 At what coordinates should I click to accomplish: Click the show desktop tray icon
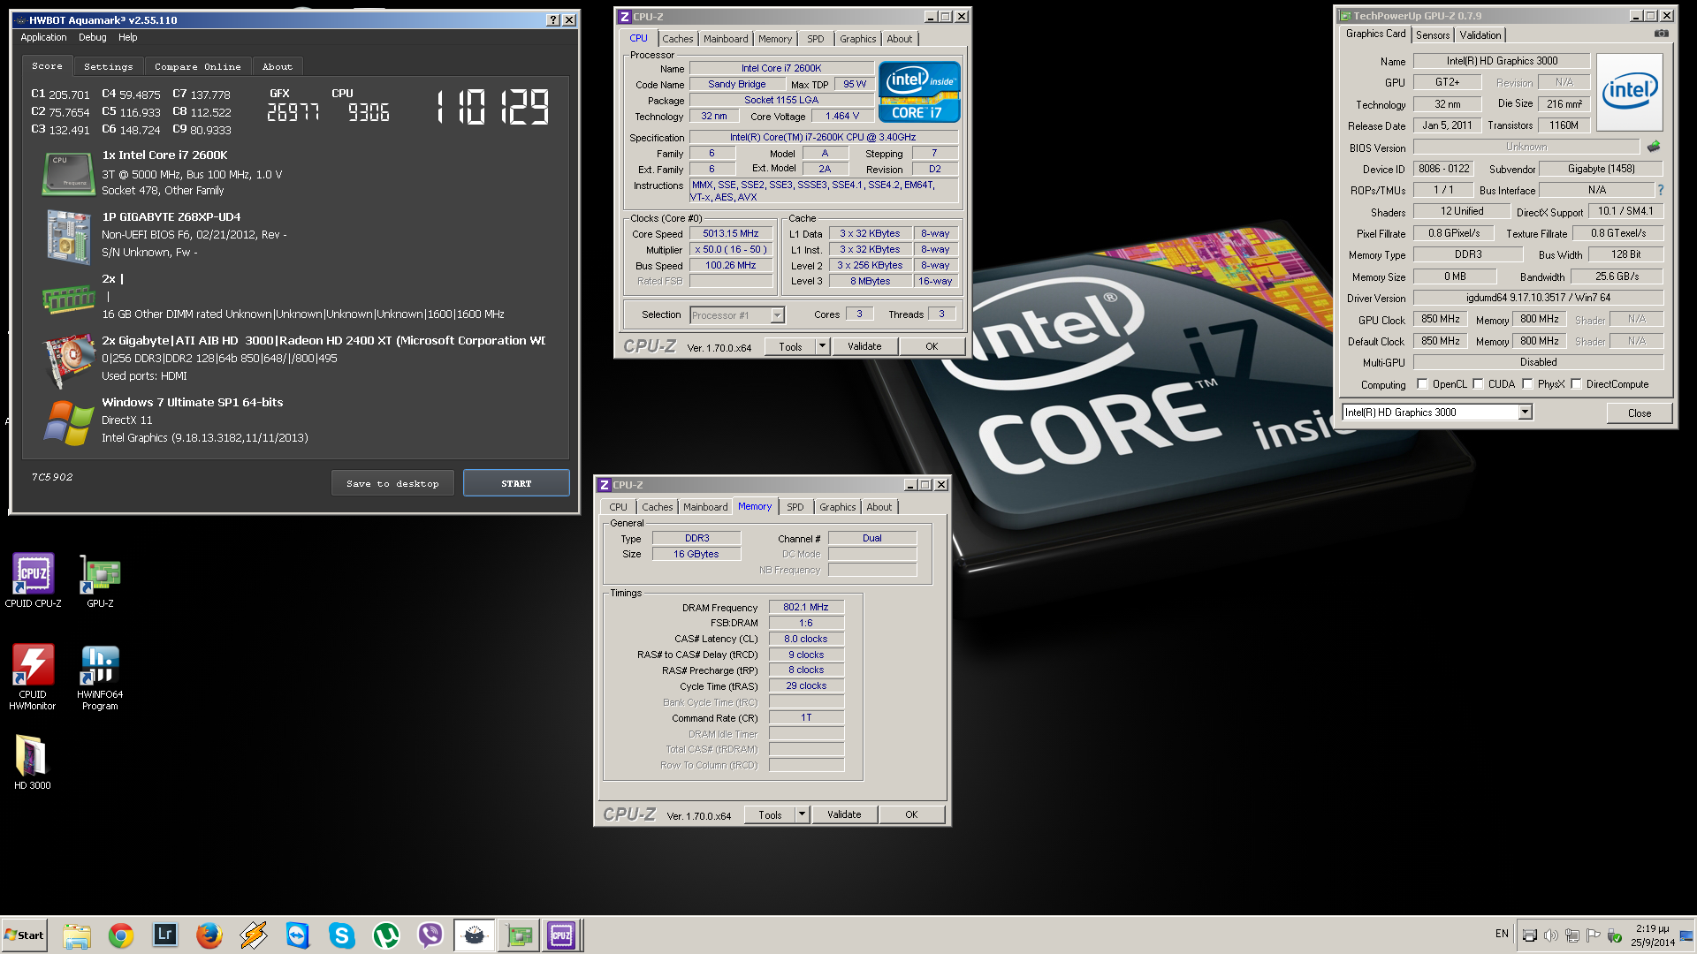point(1686,935)
